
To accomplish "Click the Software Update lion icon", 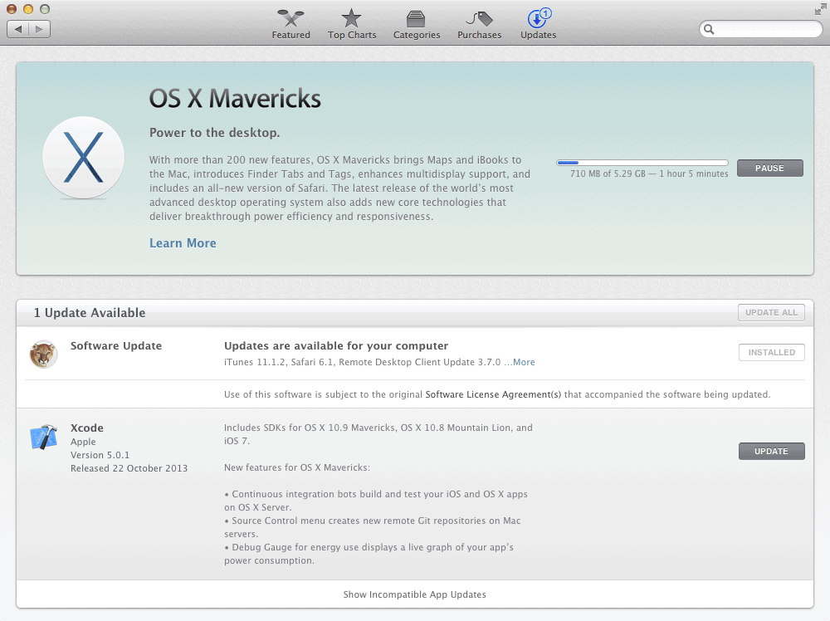I will [x=43, y=355].
